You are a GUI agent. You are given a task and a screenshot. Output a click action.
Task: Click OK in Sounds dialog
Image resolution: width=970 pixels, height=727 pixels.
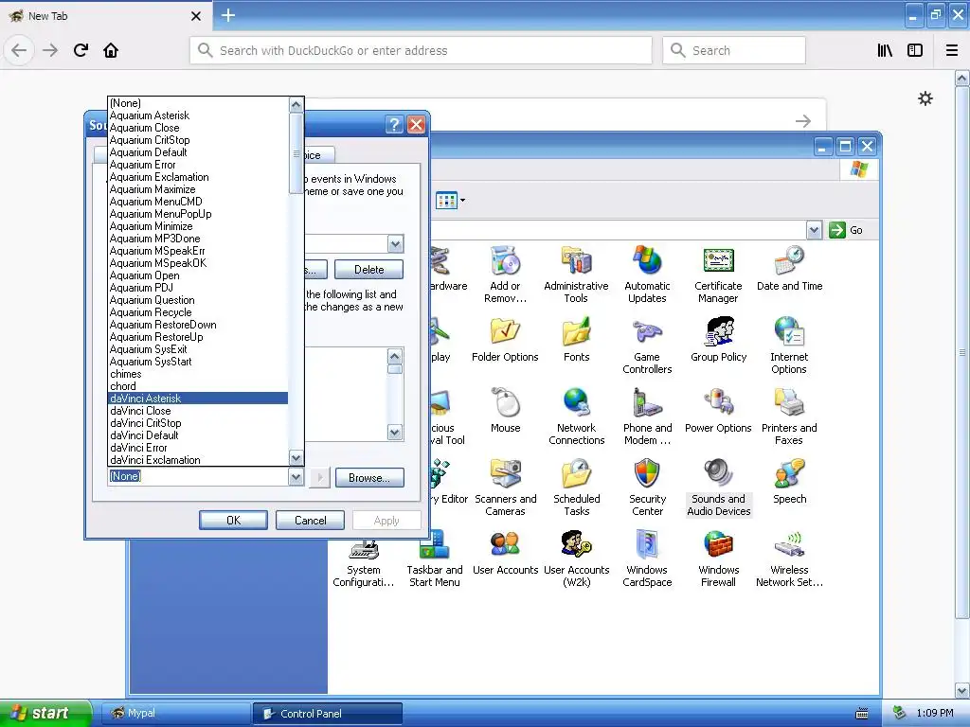(x=233, y=521)
